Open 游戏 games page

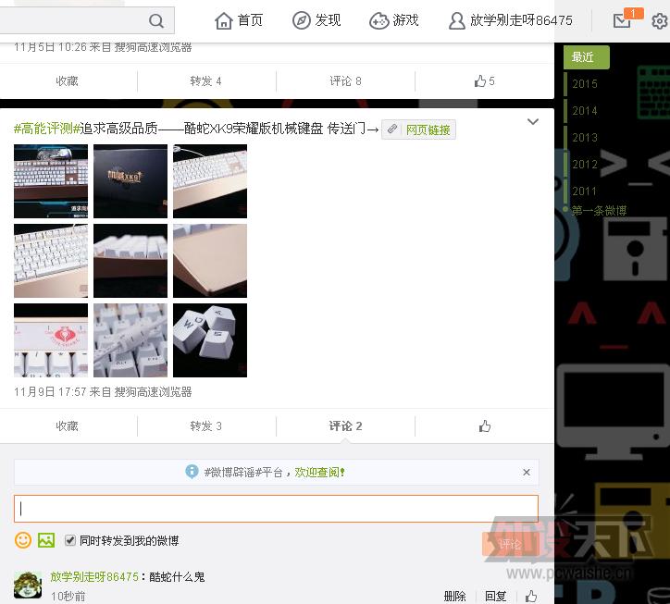tap(394, 20)
